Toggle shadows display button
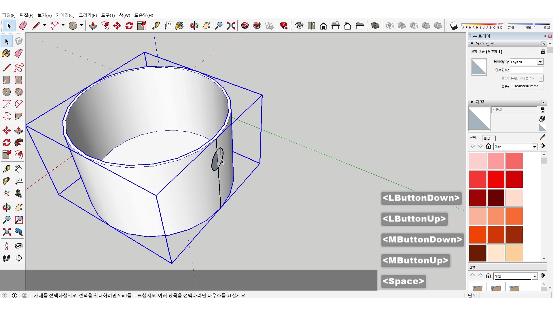553x311 pixels. (454, 26)
